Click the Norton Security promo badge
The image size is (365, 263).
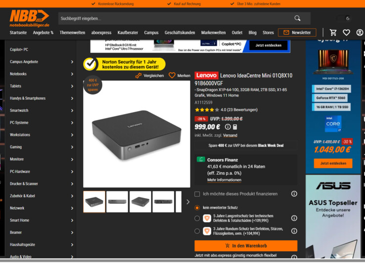[x=124, y=64]
